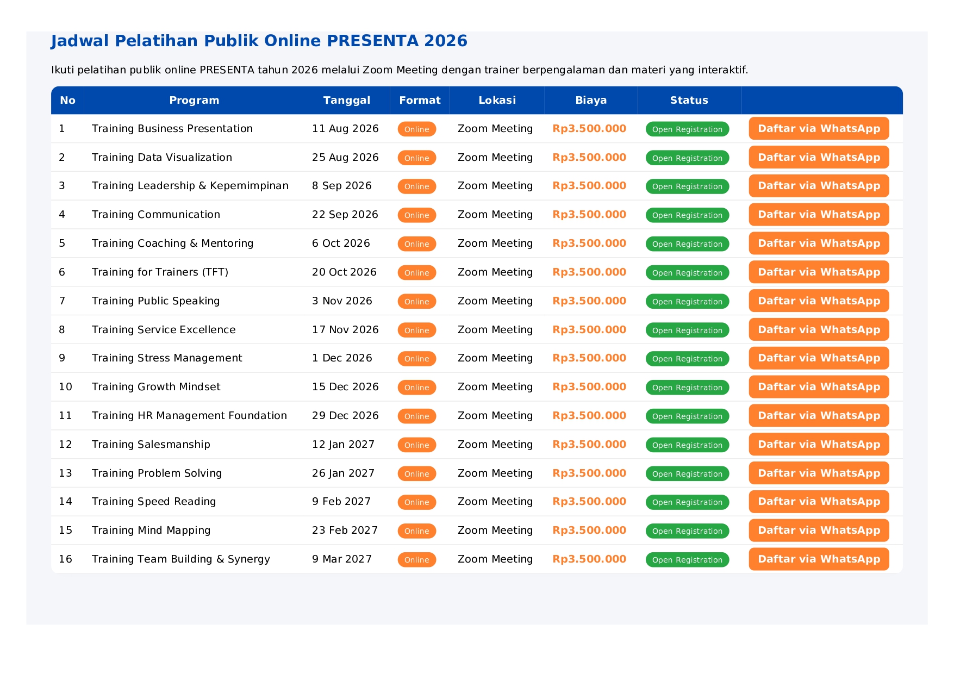The image size is (954, 674).
Task: Click the date '29 Dec 2026'
Action: point(345,416)
